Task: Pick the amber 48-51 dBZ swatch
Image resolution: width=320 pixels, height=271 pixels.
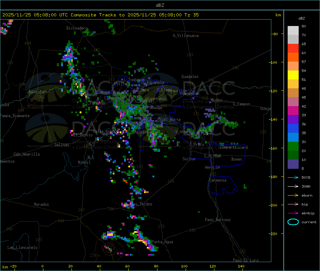Action: pyautogui.click(x=293, y=84)
